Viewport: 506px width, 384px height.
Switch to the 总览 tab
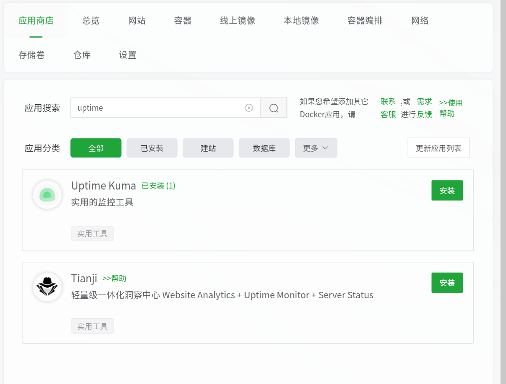pyautogui.click(x=91, y=20)
